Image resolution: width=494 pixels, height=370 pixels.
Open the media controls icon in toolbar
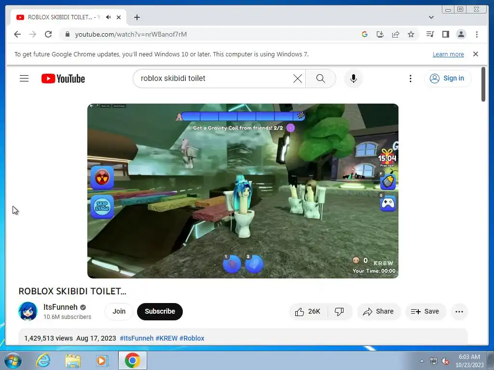[x=430, y=34]
